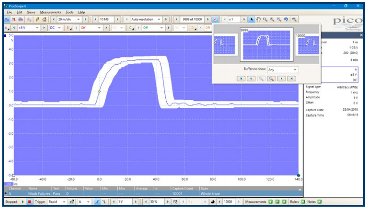This screenshot has height=209, width=367.
Task: Click the Stopped status label
Action: pyautogui.click(x=11, y=201)
